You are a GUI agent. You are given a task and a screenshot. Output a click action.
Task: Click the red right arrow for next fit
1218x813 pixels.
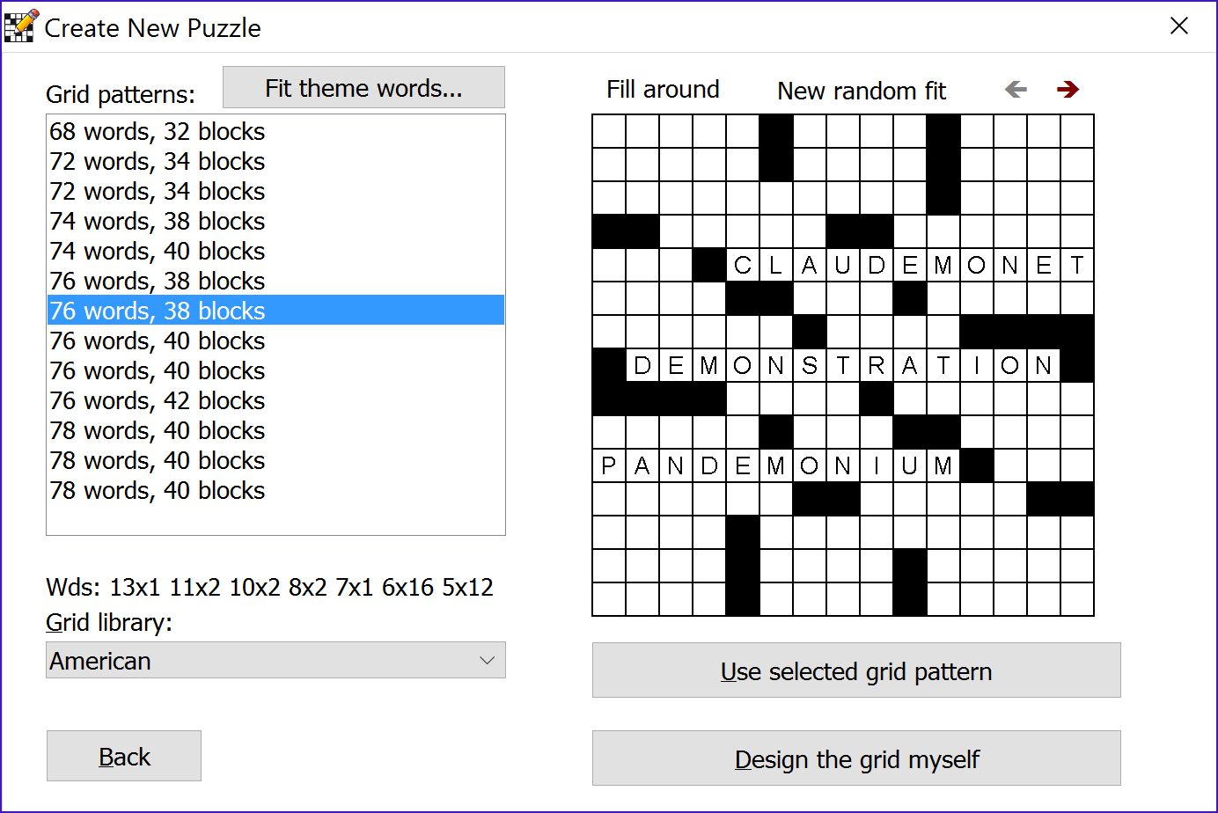1068,89
